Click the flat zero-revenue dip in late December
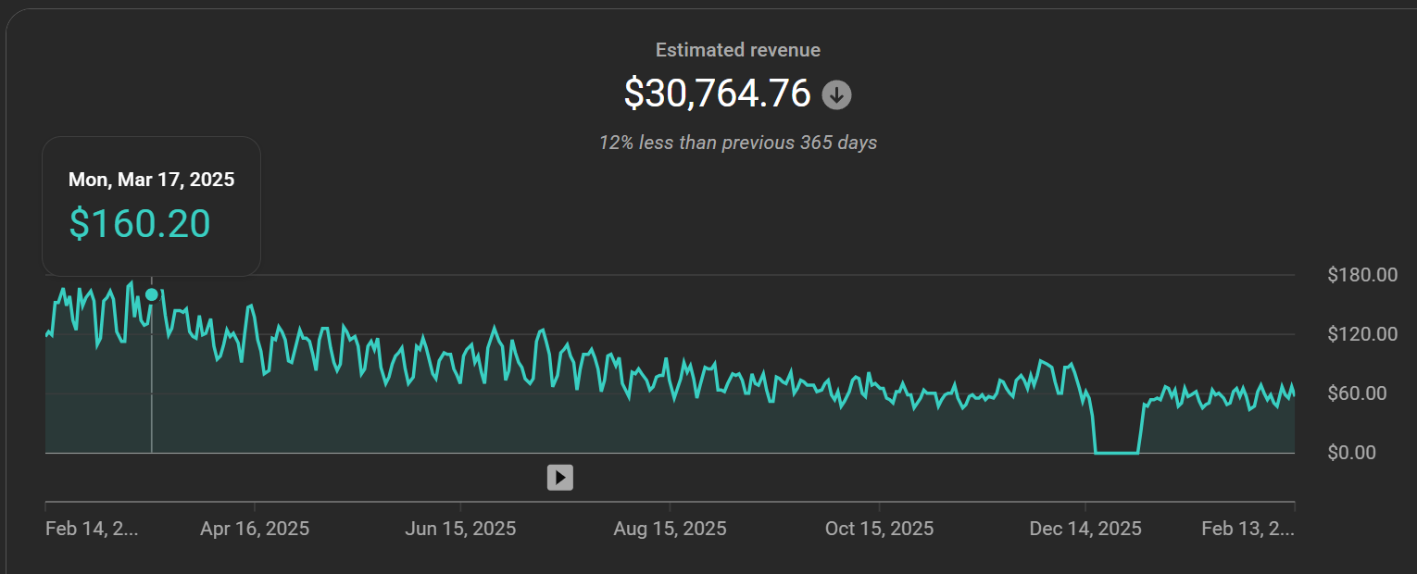This screenshot has height=574, width=1417. point(1116,452)
